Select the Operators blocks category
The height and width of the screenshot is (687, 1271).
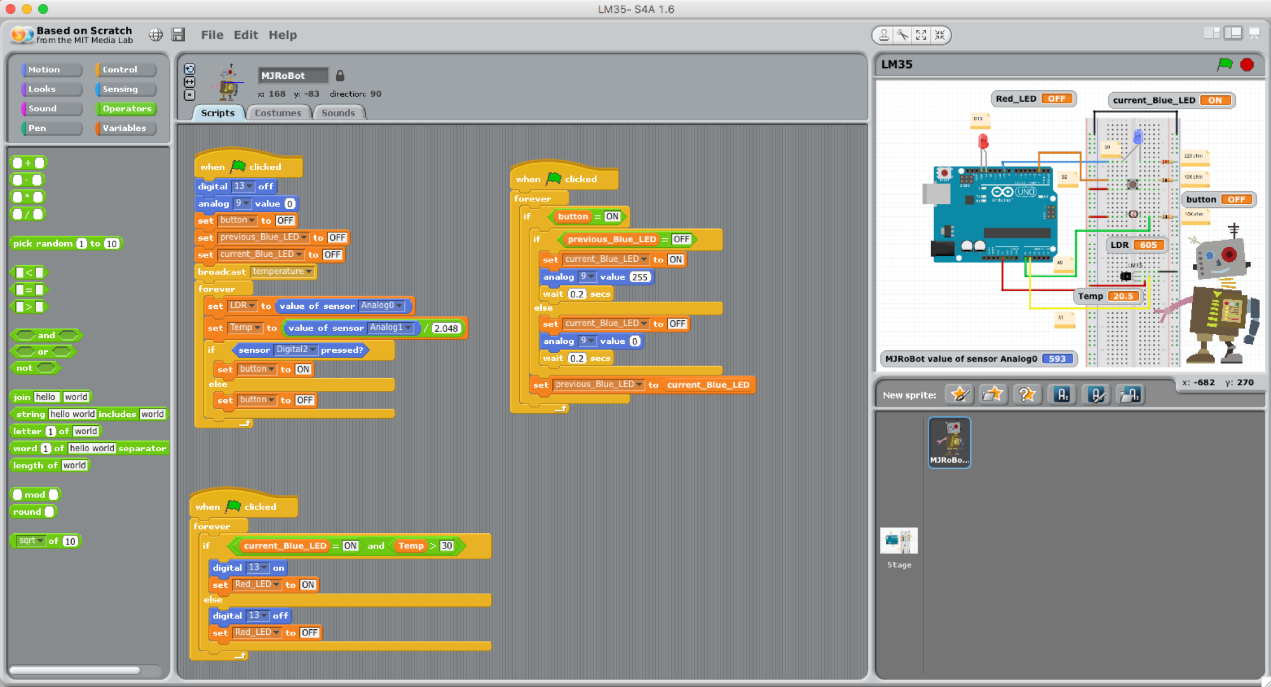pyautogui.click(x=128, y=108)
